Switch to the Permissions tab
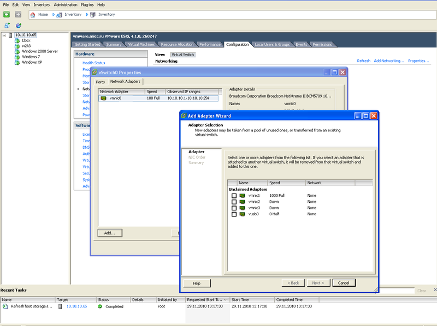The width and height of the screenshot is (437, 326). 322,45
